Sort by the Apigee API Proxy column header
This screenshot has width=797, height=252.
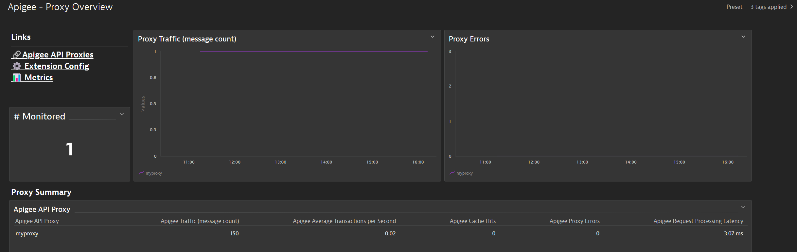point(37,221)
